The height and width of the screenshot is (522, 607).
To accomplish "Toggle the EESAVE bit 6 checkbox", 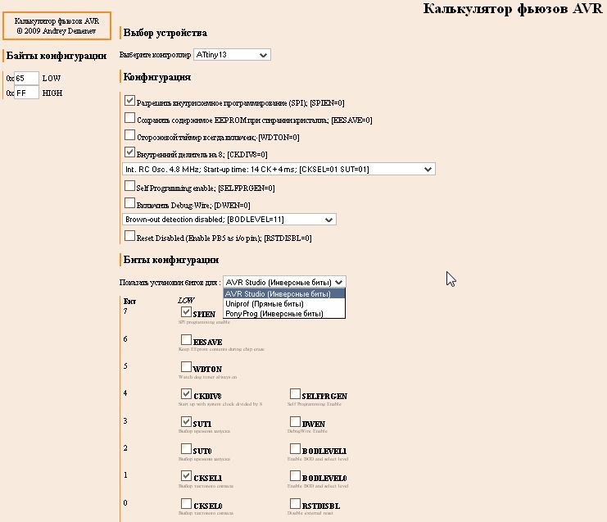I will [186, 340].
